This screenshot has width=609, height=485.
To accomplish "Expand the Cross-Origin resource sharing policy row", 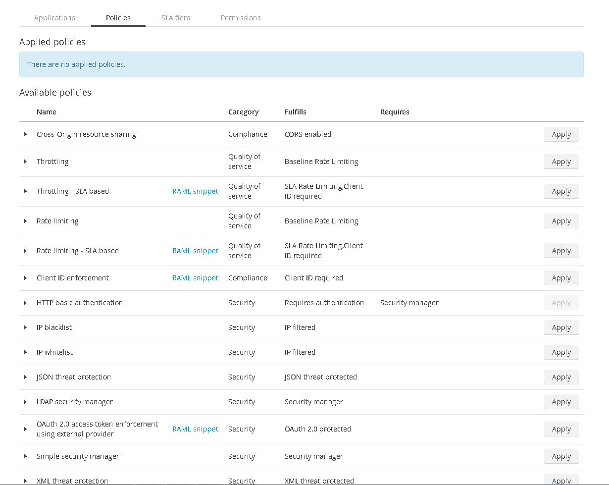I will pos(25,134).
